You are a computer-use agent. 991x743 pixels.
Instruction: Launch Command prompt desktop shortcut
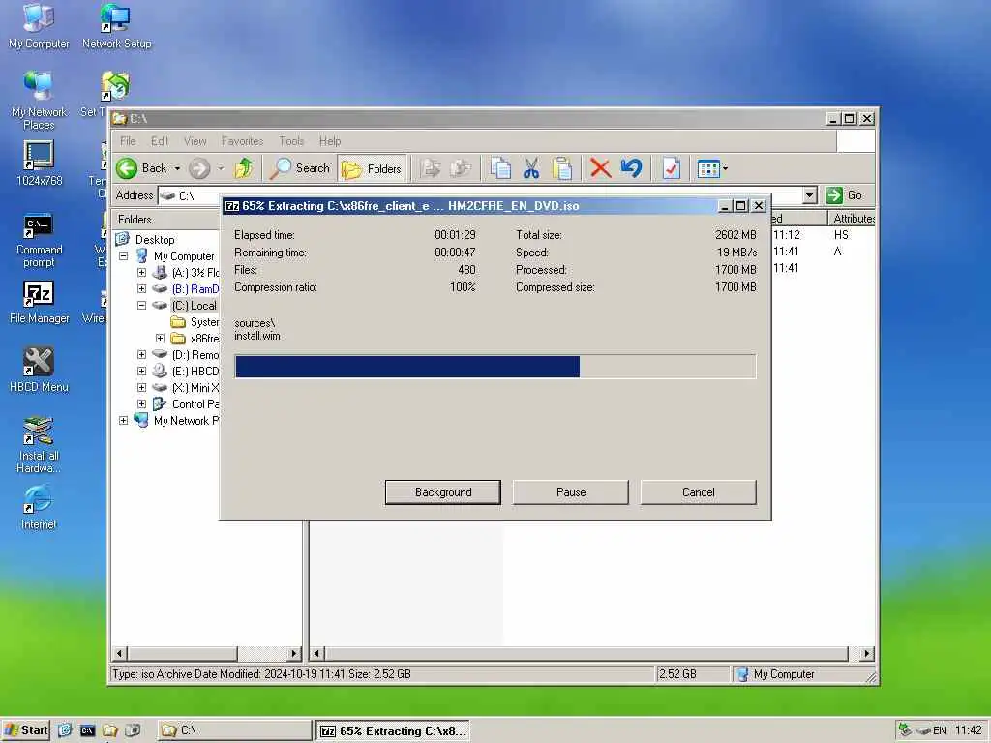pyautogui.click(x=39, y=241)
